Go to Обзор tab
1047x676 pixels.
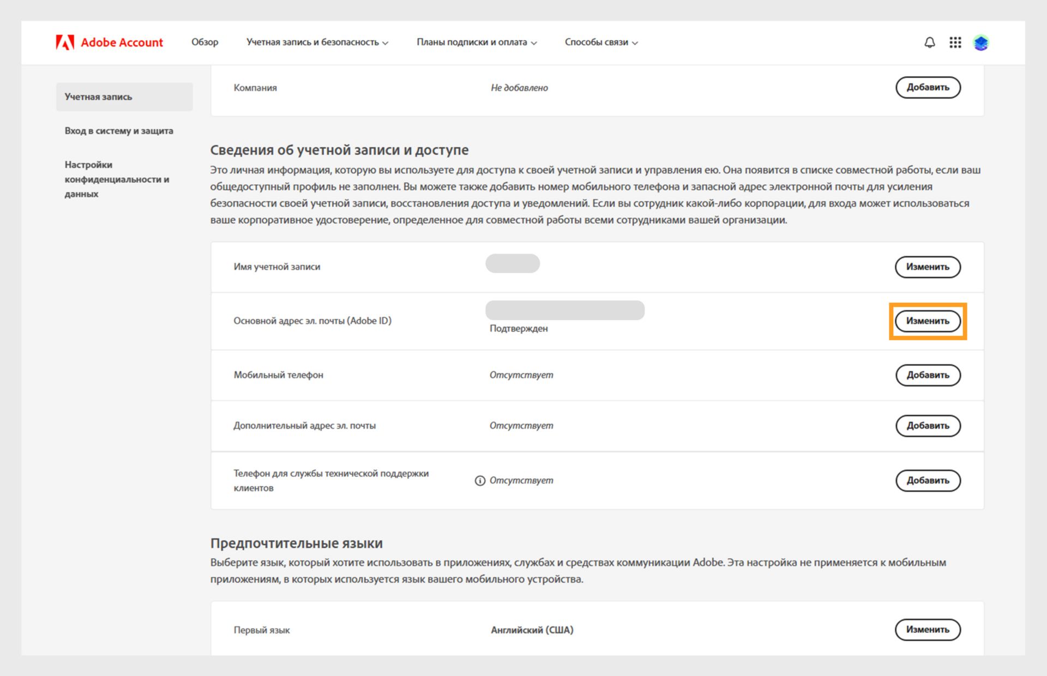(x=204, y=43)
